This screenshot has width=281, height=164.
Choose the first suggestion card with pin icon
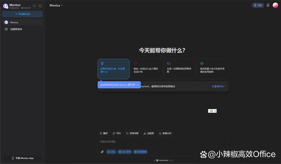click(113, 69)
